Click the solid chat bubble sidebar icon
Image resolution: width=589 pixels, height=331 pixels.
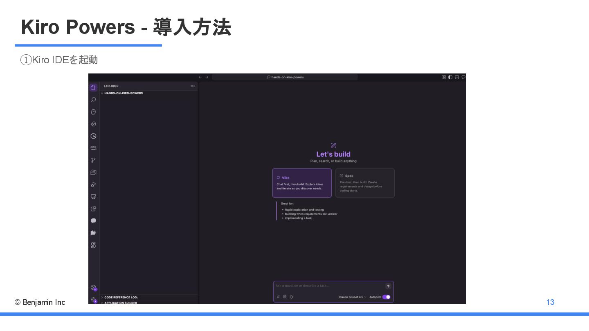[93, 221]
